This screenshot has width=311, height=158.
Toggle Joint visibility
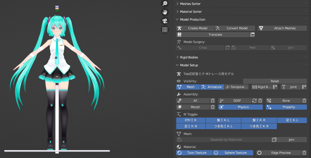[291, 87]
